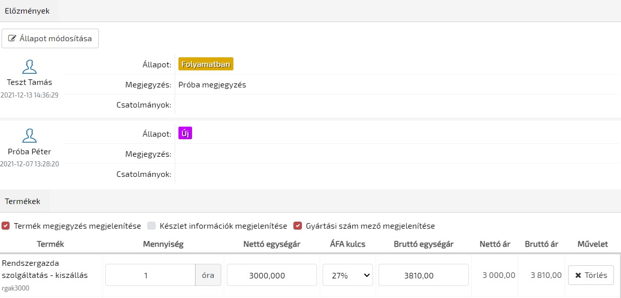Disable Termék megjegyzés megjelenítése checkbox

click(x=6, y=226)
